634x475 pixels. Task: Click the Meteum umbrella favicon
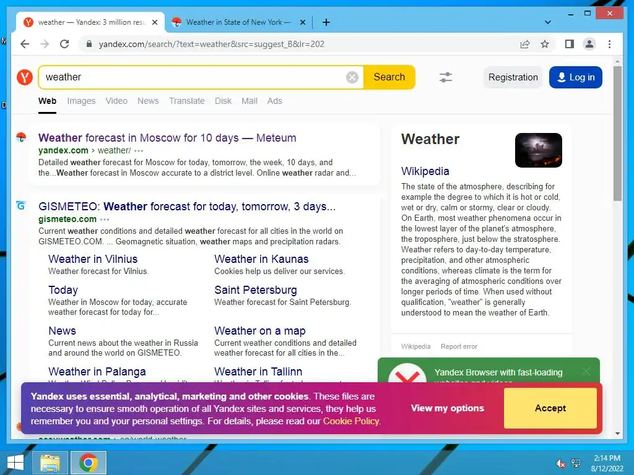tap(21, 137)
